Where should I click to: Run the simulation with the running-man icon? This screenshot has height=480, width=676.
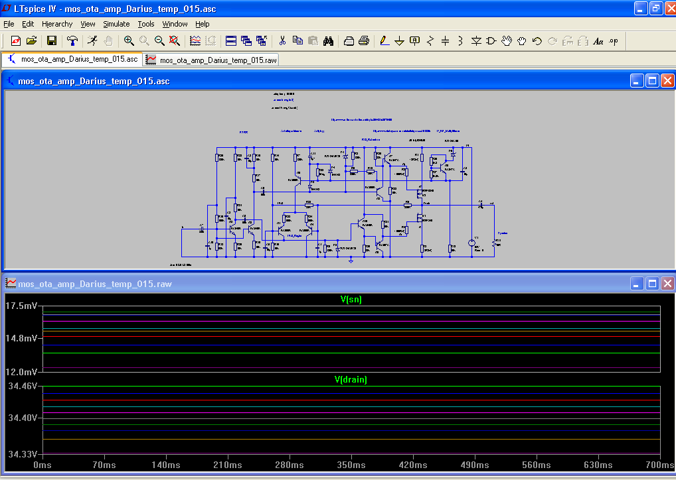93,41
